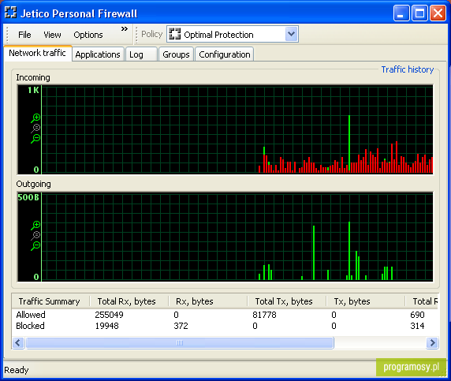Click the Total Tx, bytes column header
This screenshot has height=381, width=451.
tap(286, 301)
